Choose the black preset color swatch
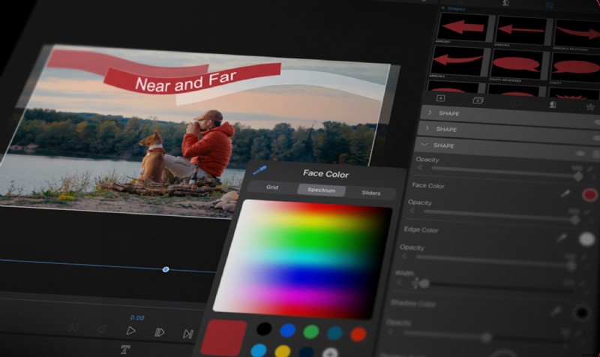 (x=264, y=328)
